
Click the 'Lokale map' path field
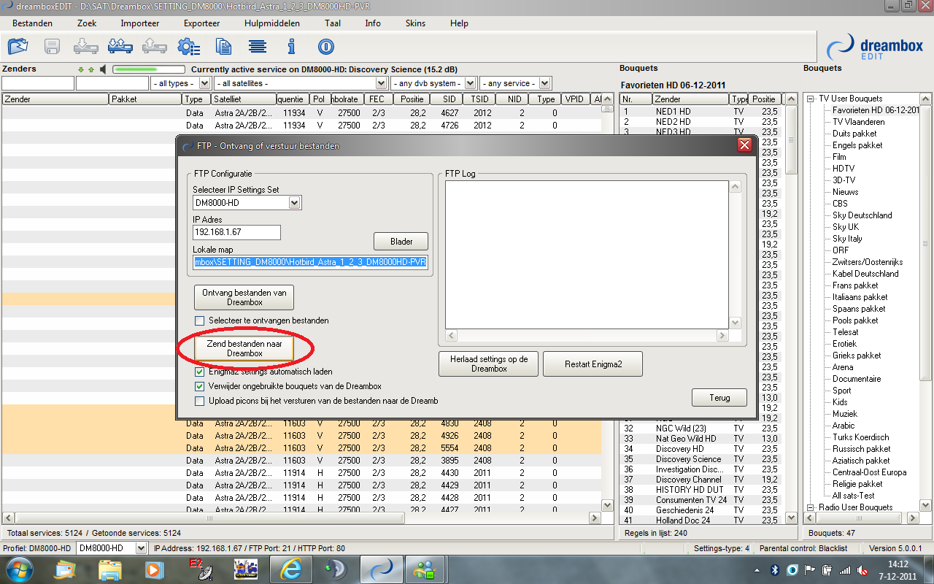[310, 263]
